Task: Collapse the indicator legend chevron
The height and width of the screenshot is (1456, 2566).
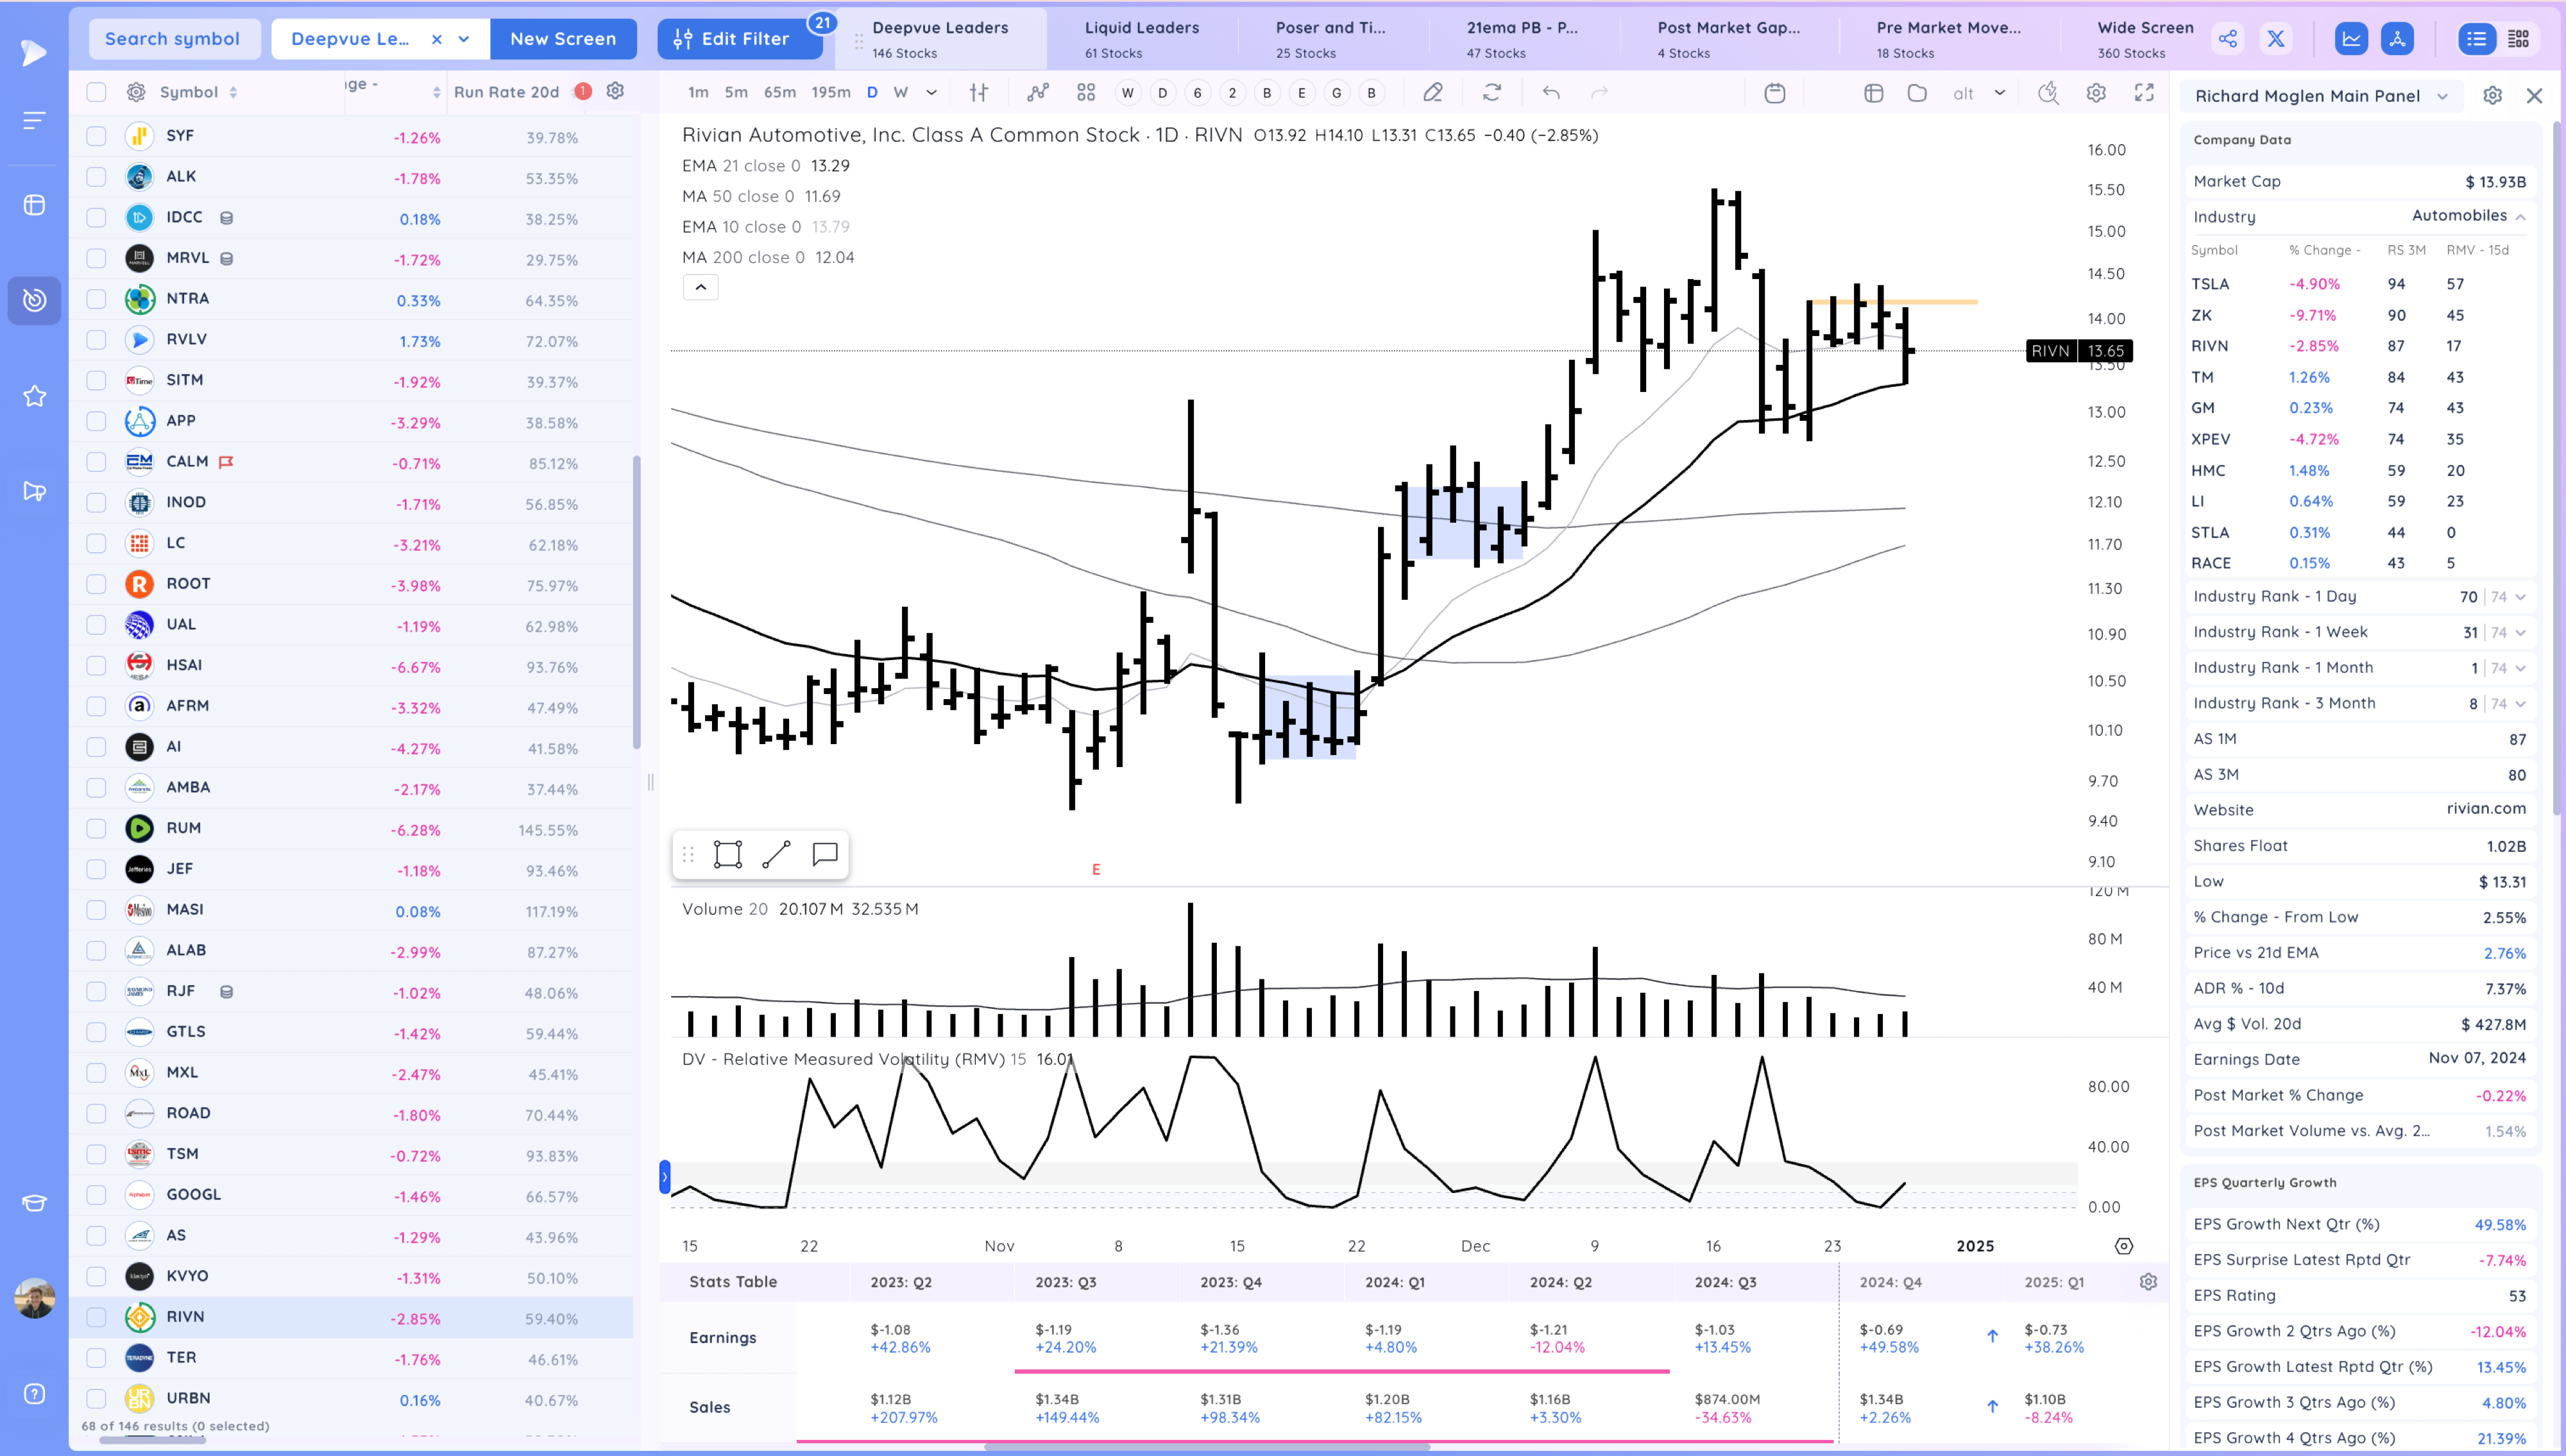Action: (700, 288)
